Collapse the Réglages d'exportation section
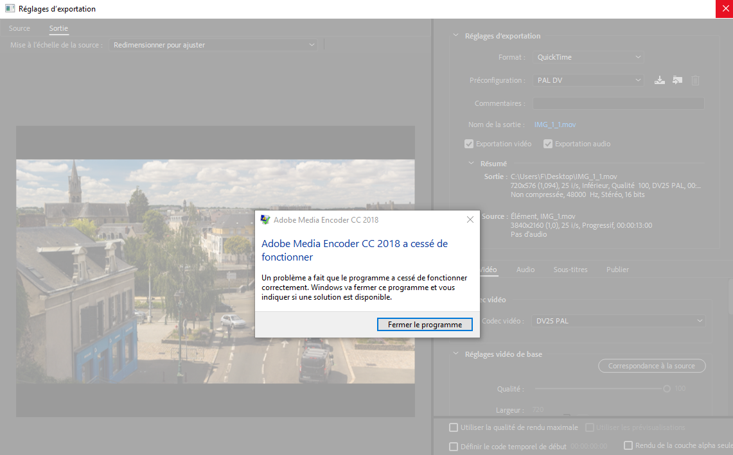Image resolution: width=733 pixels, height=455 pixels. 456,36
